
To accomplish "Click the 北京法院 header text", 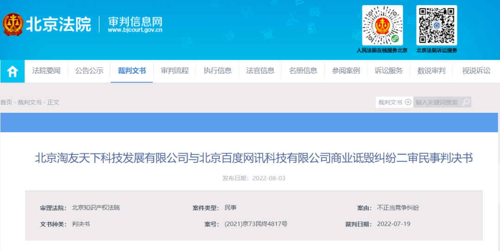I will pyautogui.click(x=59, y=24).
